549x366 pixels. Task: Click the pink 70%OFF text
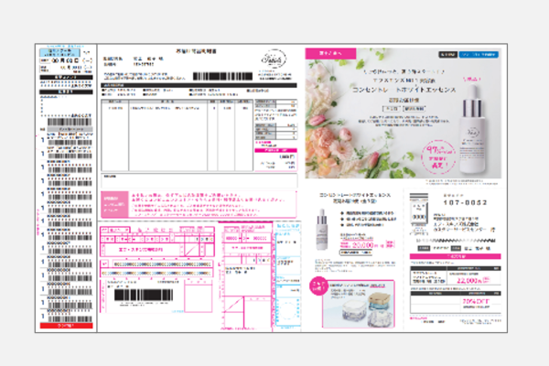476,301
